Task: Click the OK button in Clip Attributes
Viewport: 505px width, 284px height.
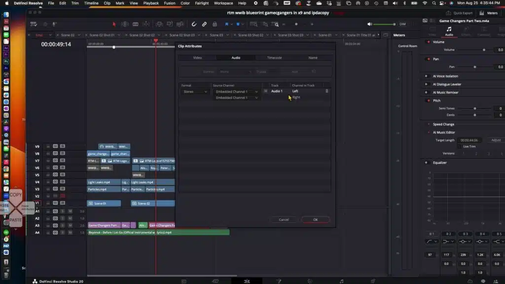Action: (315, 219)
